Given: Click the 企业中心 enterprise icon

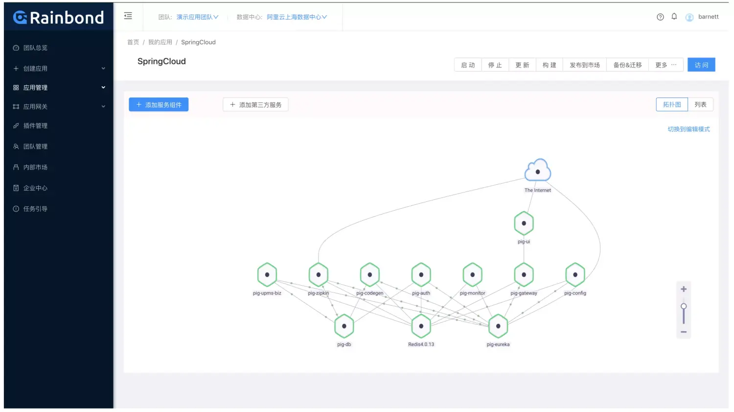Looking at the screenshot, I should pos(16,188).
